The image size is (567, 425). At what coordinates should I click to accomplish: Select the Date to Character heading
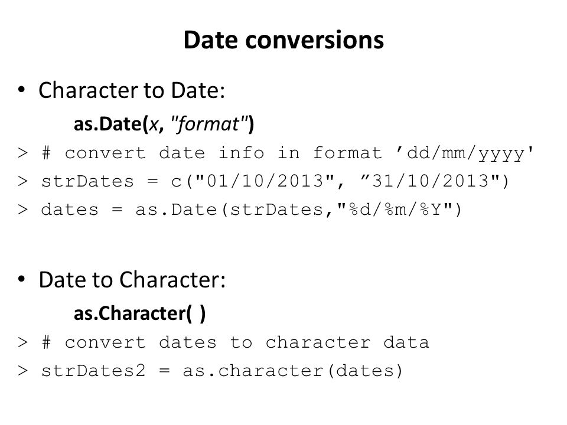pyautogui.click(x=132, y=280)
